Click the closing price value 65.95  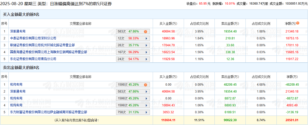click(203, 4)
